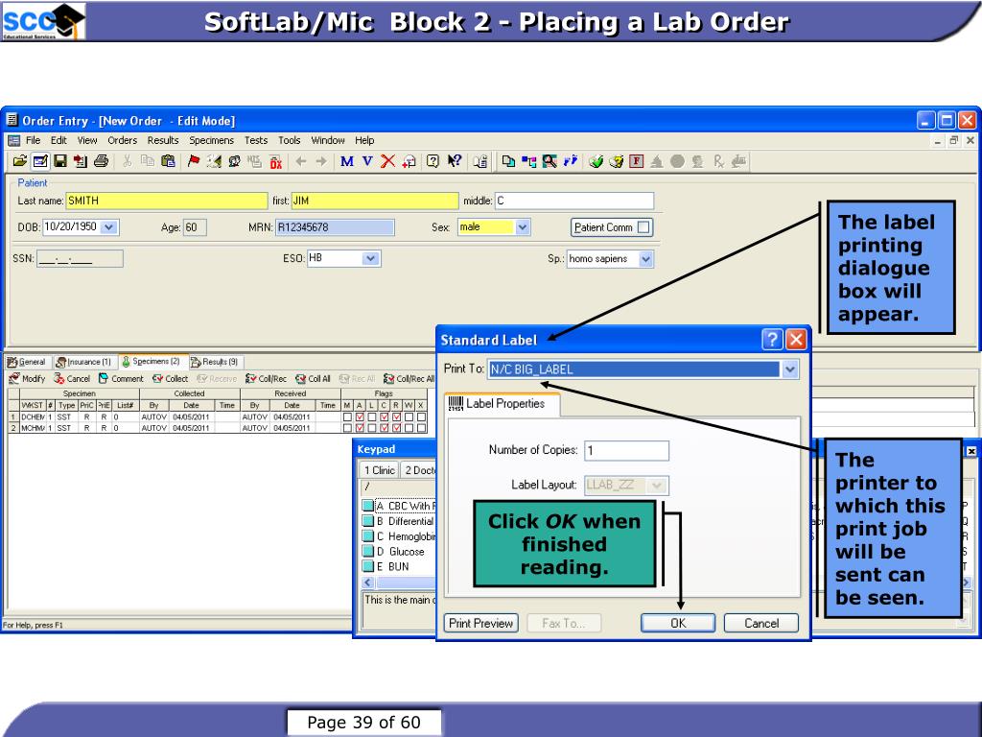Screen dimensions: 982x737
Task: Click OK in Standard Label dialog
Action: coord(678,623)
